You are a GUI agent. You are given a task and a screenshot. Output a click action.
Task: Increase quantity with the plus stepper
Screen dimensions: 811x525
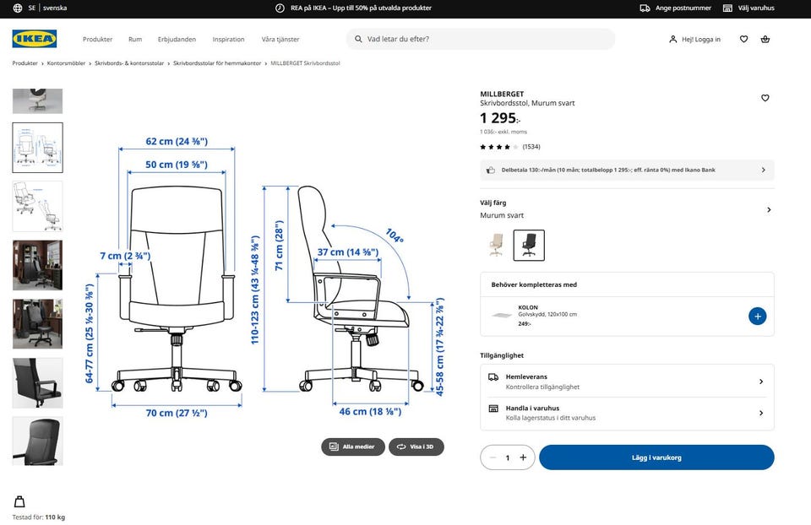tap(523, 457)
